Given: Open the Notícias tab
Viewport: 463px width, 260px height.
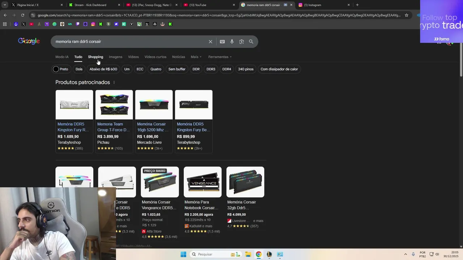Looking at the screenshot, I should click(178, 57).
